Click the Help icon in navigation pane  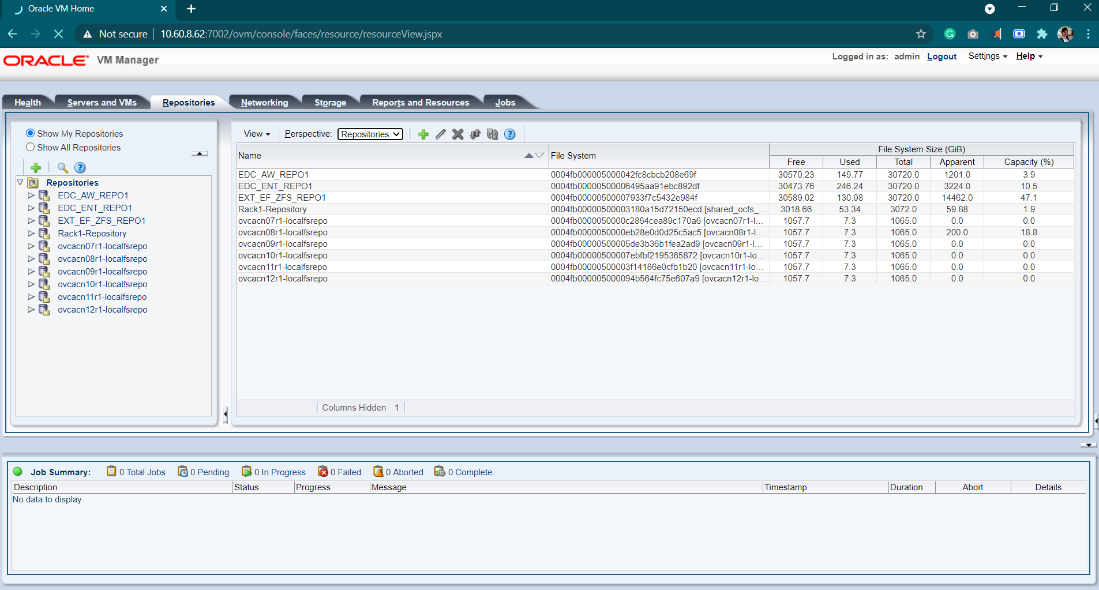[80, 168]
